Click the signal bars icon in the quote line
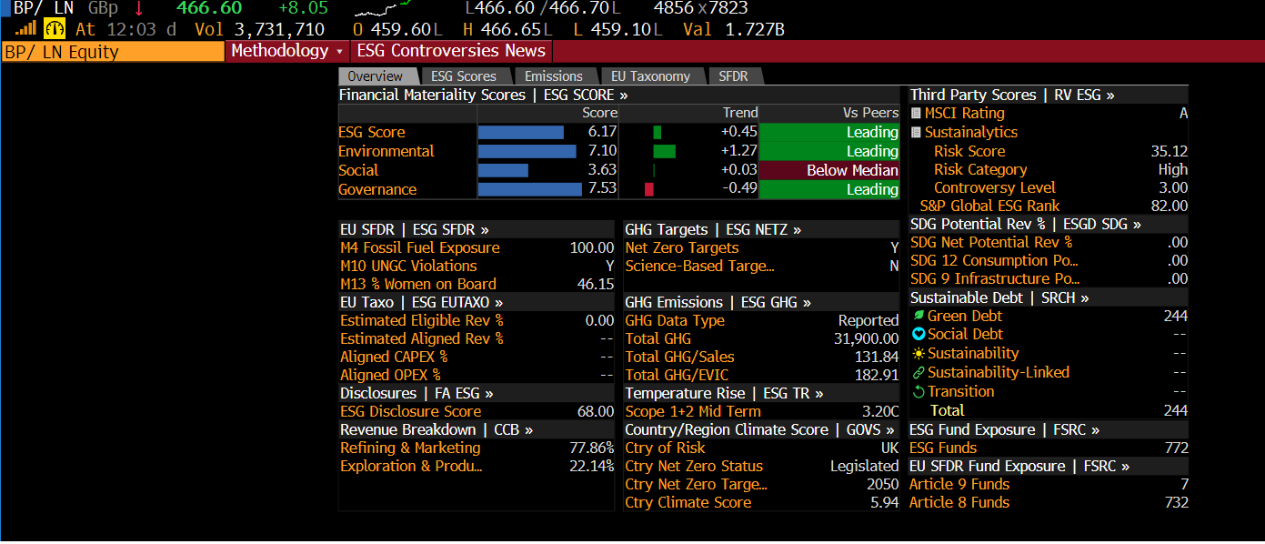 (25, 29)
